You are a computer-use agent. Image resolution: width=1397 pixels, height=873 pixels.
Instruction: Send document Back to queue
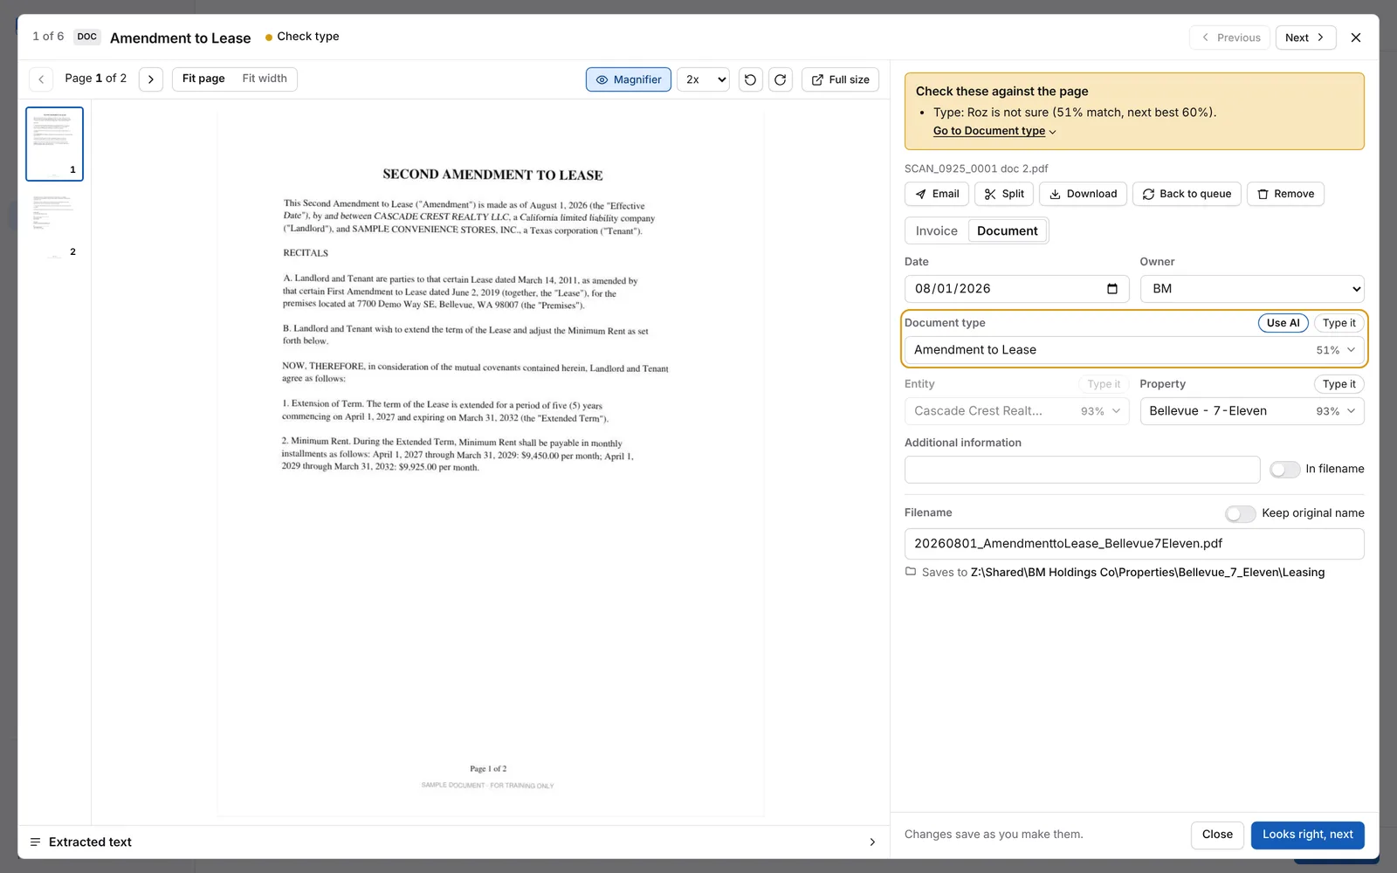1187,194
